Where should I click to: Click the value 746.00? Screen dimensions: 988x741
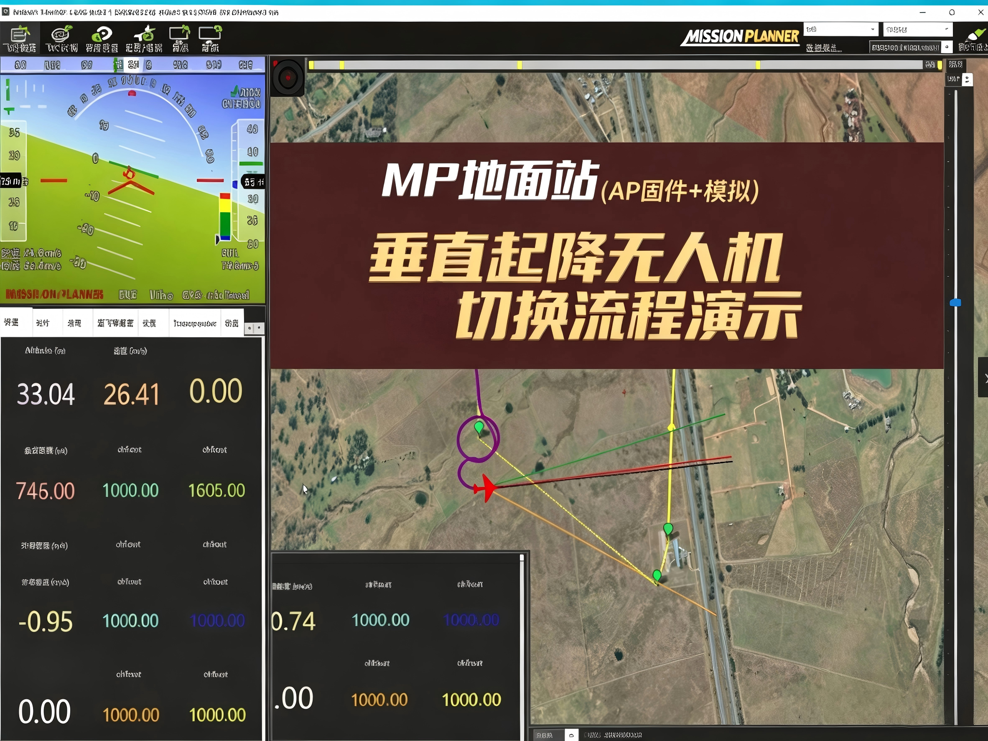click(45, 491)
